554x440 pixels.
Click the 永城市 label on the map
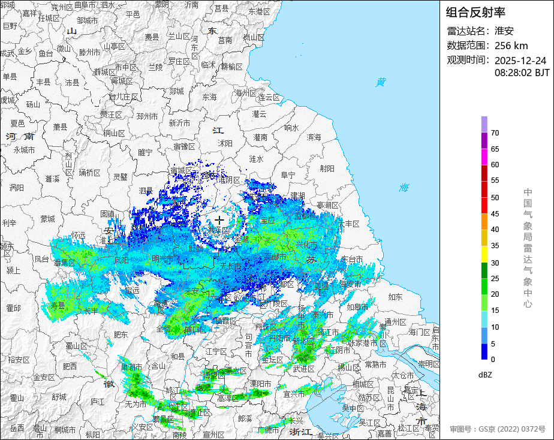pyautogui.click(x=24, y=150)
